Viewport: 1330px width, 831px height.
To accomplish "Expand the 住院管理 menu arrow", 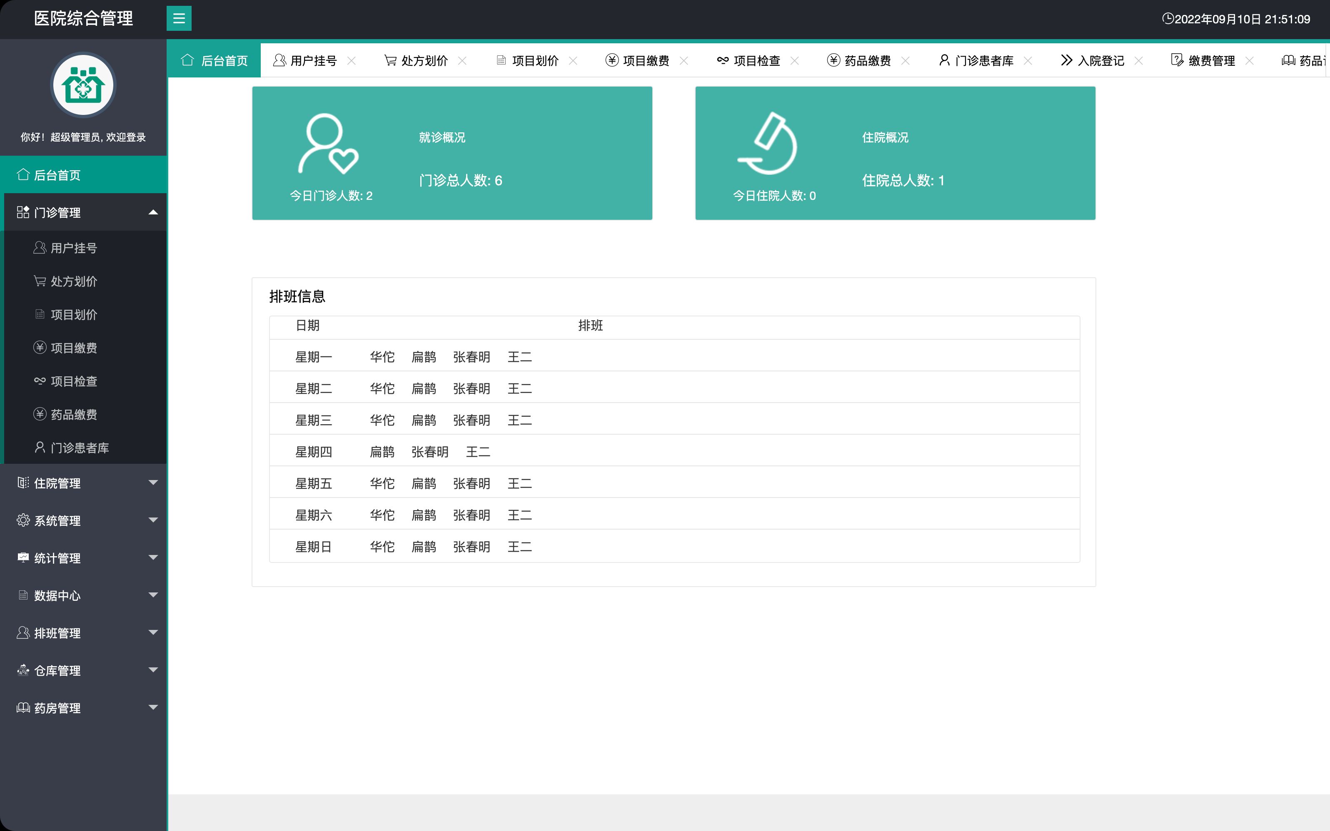I will 153,483.
